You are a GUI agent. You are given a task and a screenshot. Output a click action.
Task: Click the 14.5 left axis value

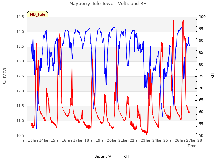[x=20, y=17]
